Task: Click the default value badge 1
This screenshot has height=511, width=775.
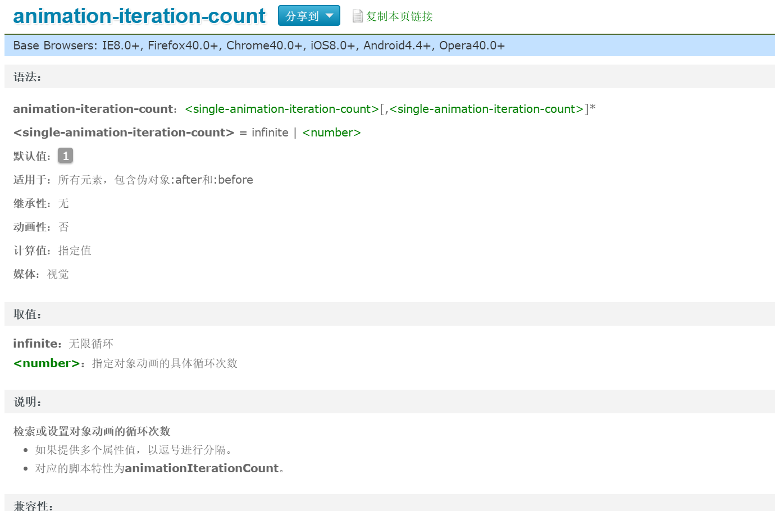Action: (66, 156)
